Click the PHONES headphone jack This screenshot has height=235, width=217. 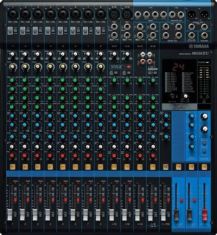pos(204,35)
